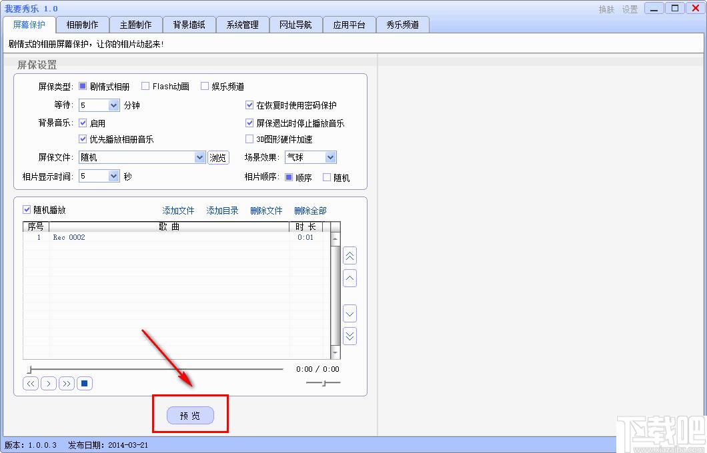Switch to 相册制作 tab
This screenshot has height=453, width=707.
tap(82, 25)
